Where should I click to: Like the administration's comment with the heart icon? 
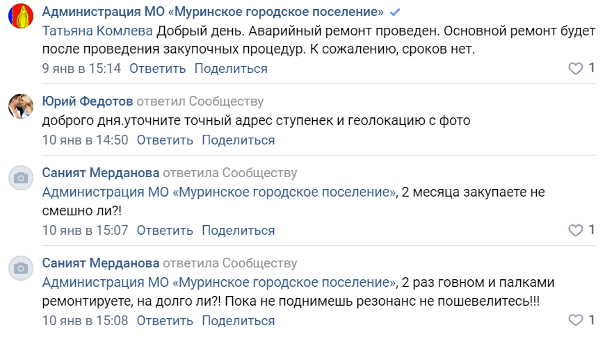tap(576, 69)
